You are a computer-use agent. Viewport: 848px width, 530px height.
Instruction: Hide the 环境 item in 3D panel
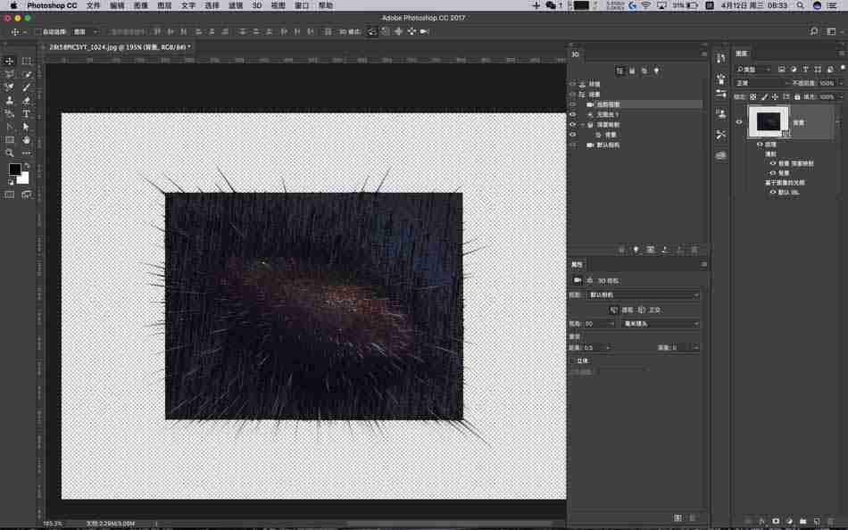coord(573,85)
